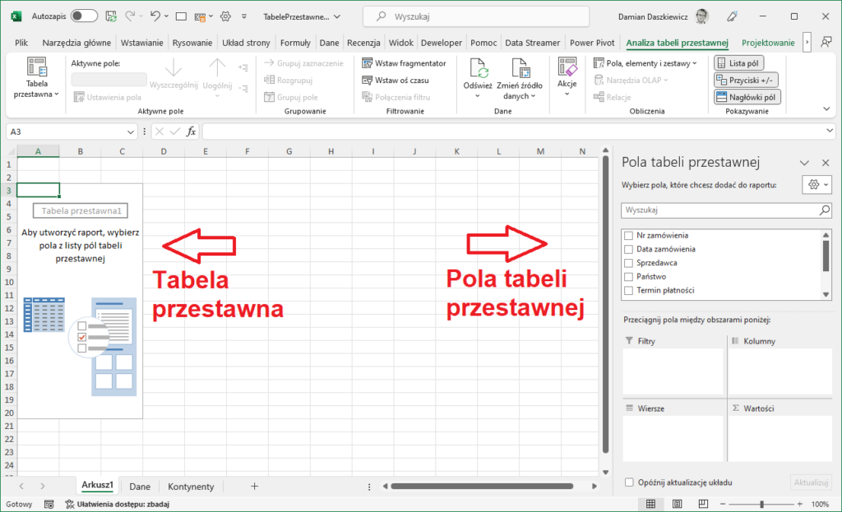The image size is (842, 512).
Task: Toggle the Autozapis switch
Action: (x=84, y=16)
